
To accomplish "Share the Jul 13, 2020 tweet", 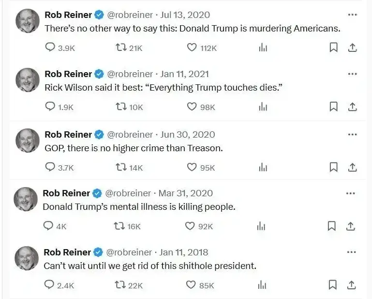I will coord(353,47).
